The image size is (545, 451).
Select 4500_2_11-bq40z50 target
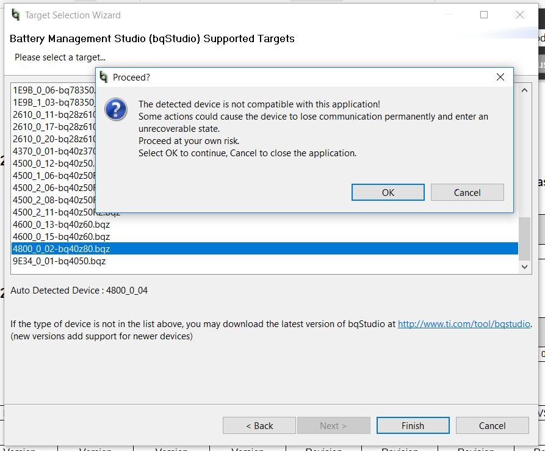tap(54, 212)
